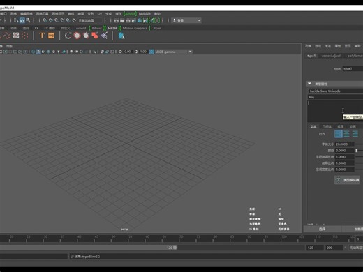Click the exposure icon before 0.00 field
The height and width of the screenshot is (272, 363).
pos(120,52)
